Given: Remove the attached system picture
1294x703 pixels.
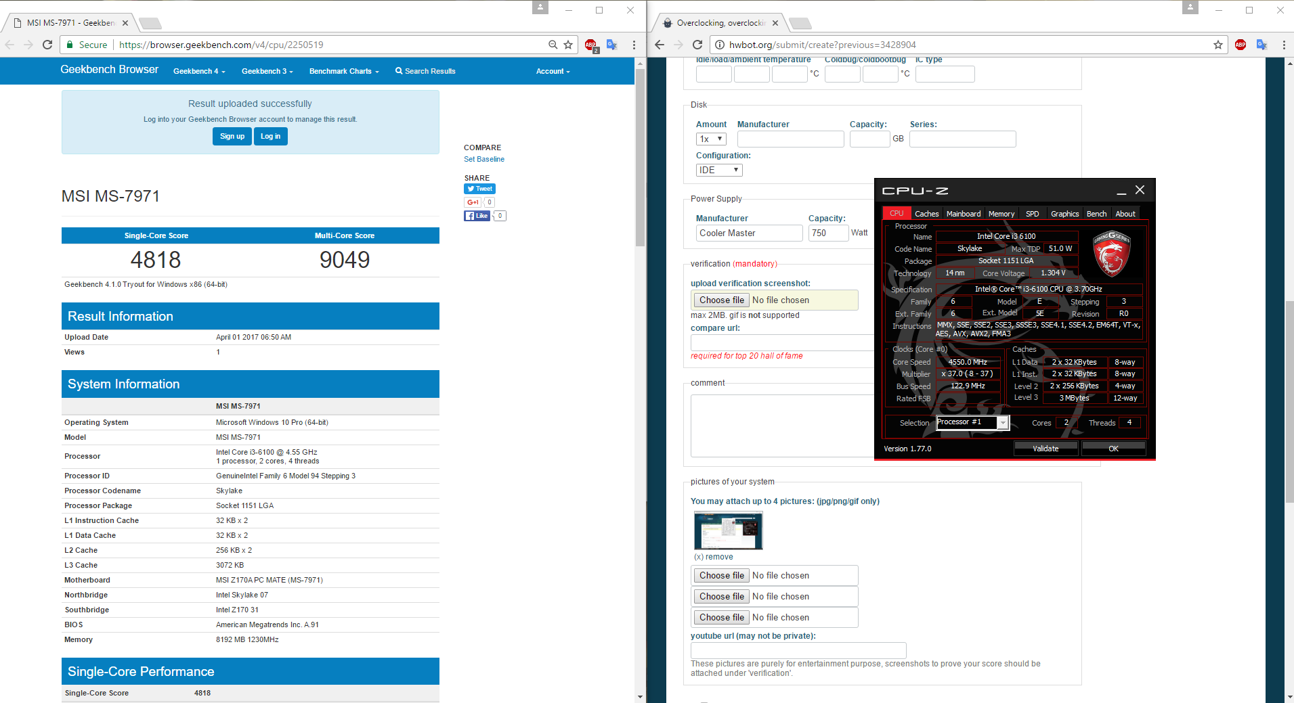Looking at the screenshot, I should [713, 557].
